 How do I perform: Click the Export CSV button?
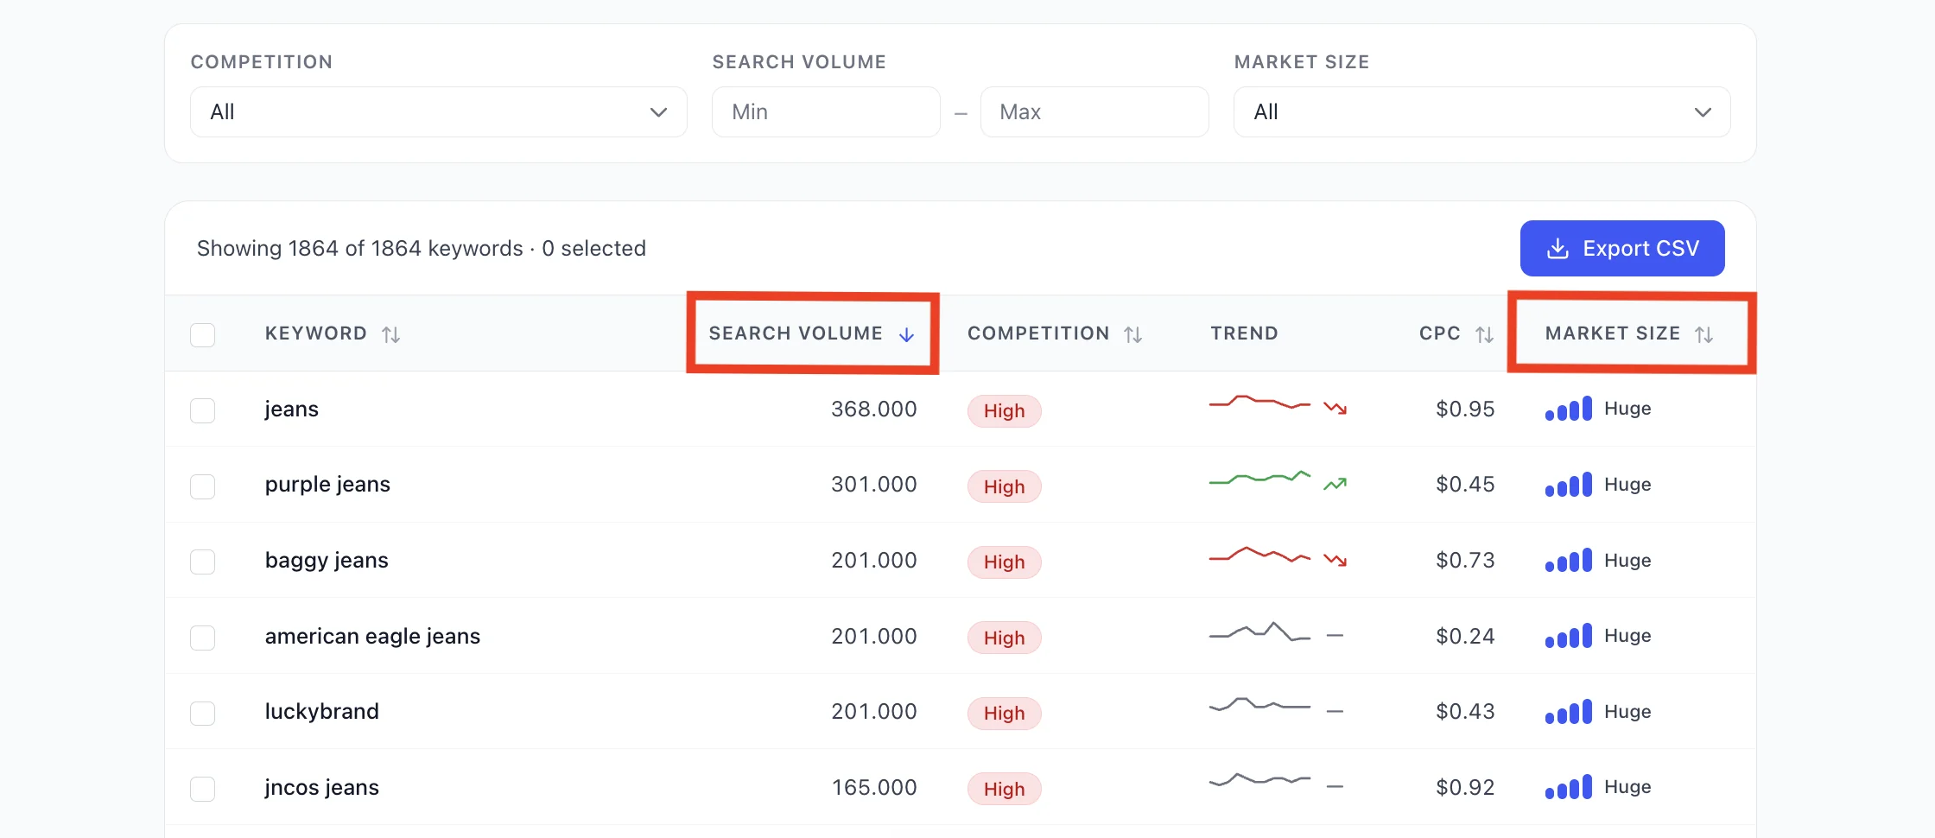pos(1622,248)
